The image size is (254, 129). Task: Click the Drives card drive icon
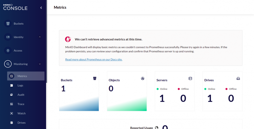click(238, 78)
